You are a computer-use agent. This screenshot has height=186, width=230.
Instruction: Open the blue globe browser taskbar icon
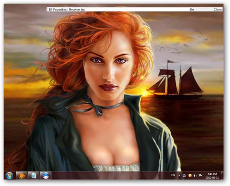click(x=46, y=176)
